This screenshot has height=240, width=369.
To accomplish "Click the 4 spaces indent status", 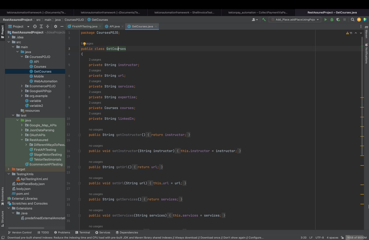I will (333, 238).
